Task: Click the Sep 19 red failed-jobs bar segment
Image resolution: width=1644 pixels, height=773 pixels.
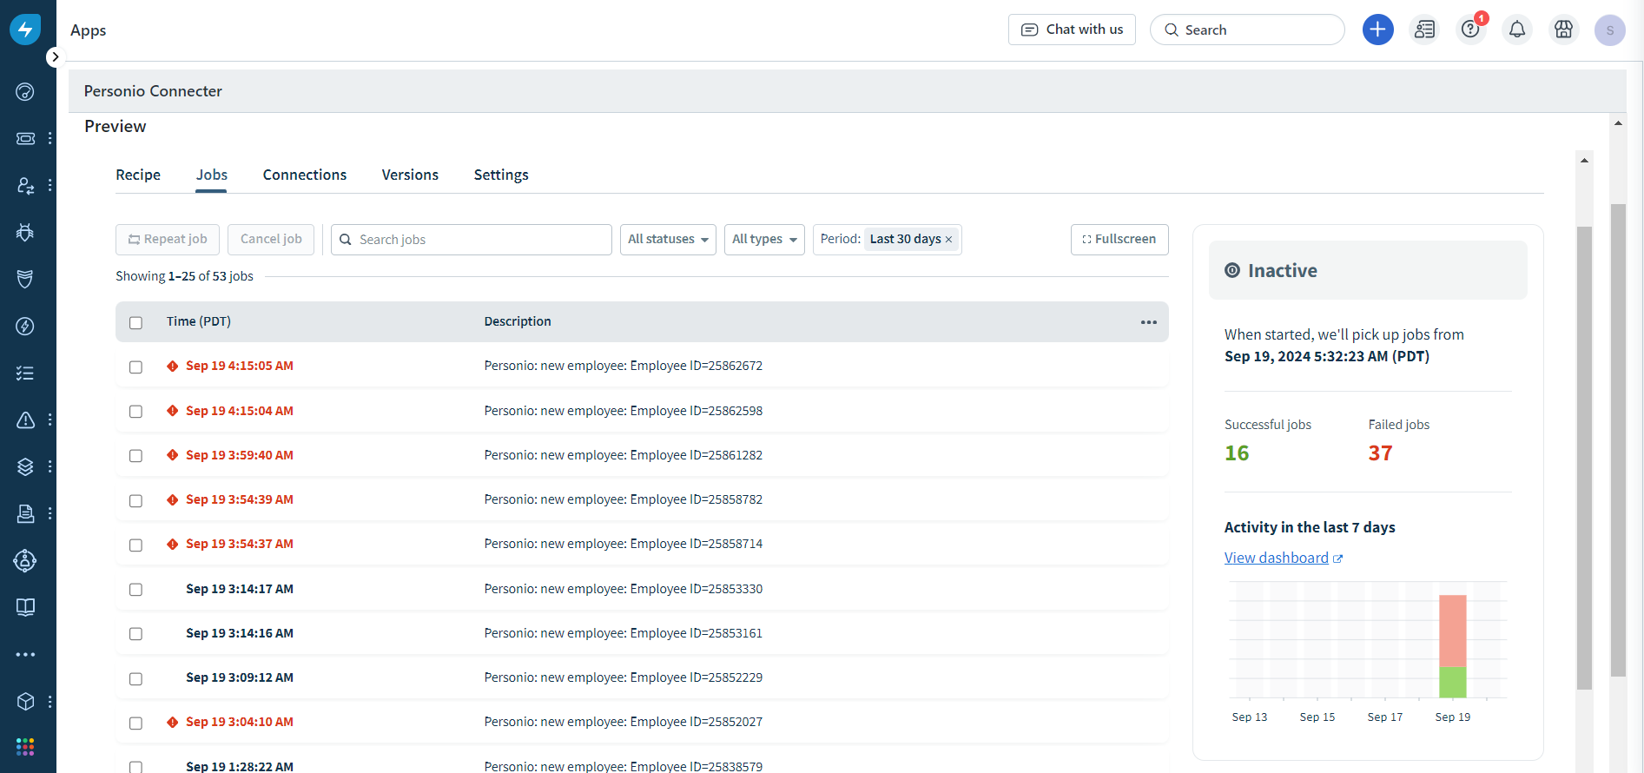Action: [x=1452, y=631]
